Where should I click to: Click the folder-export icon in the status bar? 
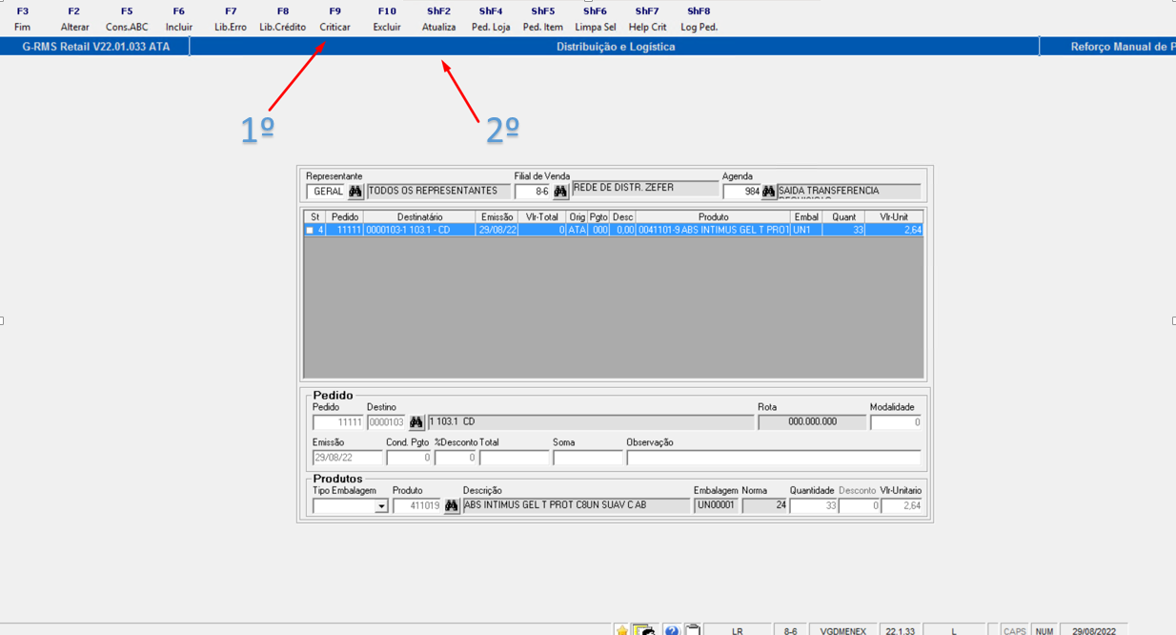(x=644, y=629)
